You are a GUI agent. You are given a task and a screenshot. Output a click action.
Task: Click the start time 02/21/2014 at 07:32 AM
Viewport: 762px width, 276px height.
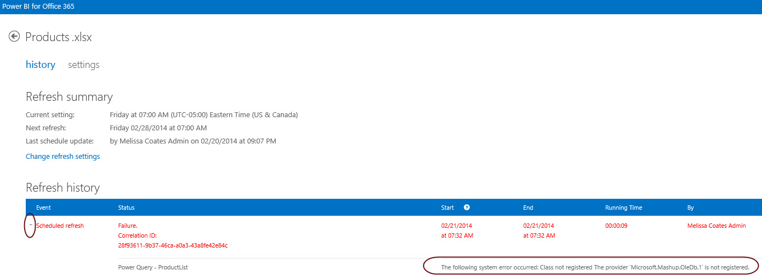coord(457,231)
